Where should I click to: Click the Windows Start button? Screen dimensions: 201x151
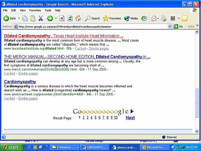coord(12,147)
